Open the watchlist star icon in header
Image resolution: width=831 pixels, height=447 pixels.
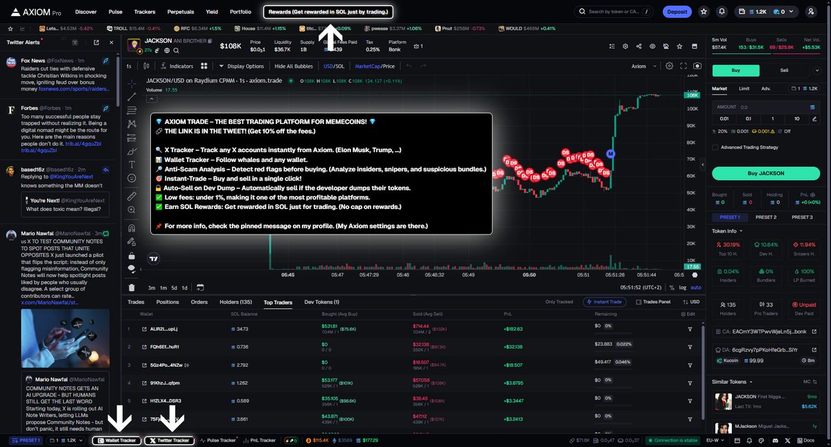[704, 12]
